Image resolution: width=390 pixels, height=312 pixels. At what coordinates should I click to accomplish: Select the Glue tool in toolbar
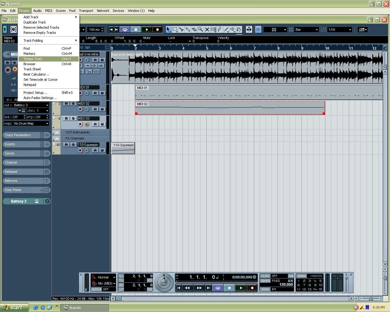pyautogui.click(x=188, y=30)
